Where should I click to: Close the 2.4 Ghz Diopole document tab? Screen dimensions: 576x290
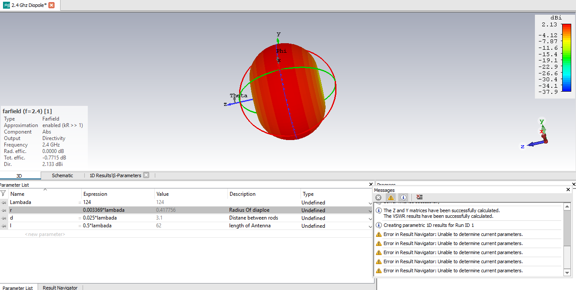click(x=51, y=5)
